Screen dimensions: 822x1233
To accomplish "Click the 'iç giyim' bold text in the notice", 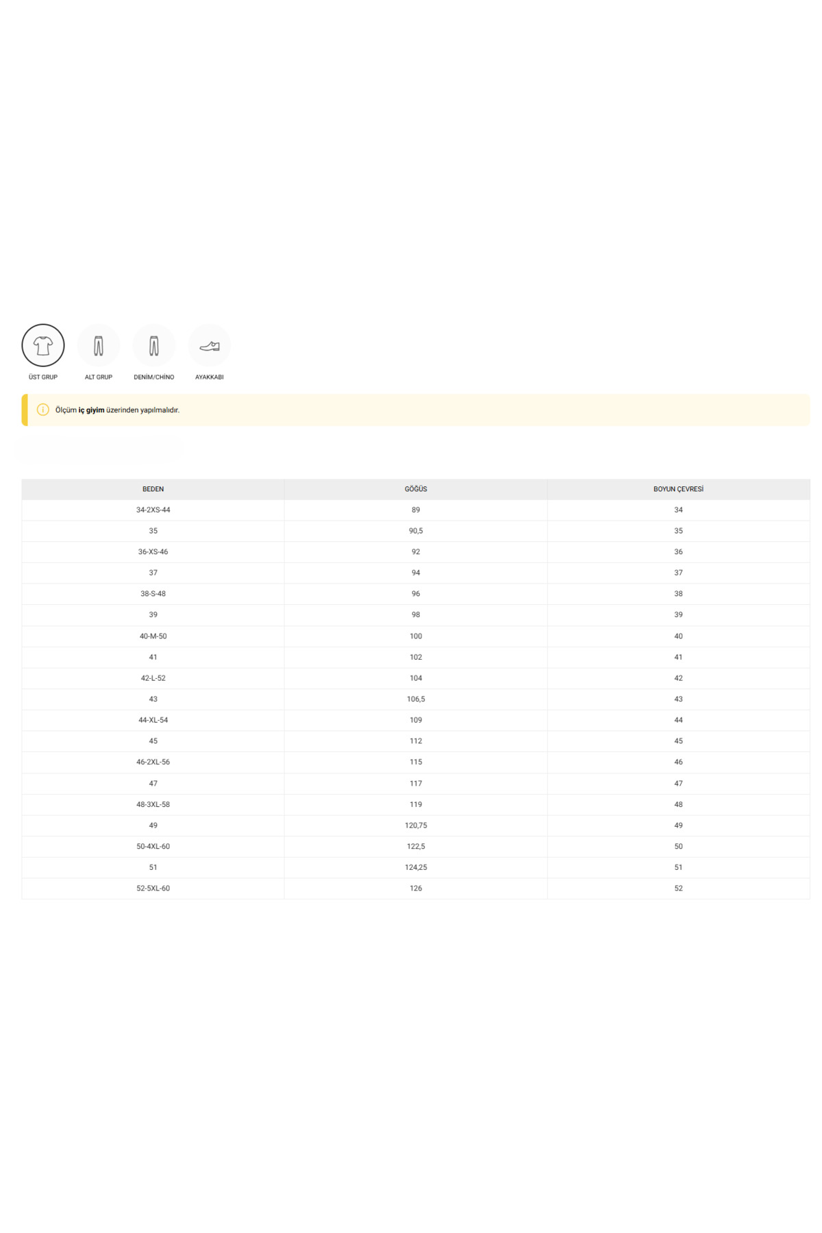I will [91, 410].
